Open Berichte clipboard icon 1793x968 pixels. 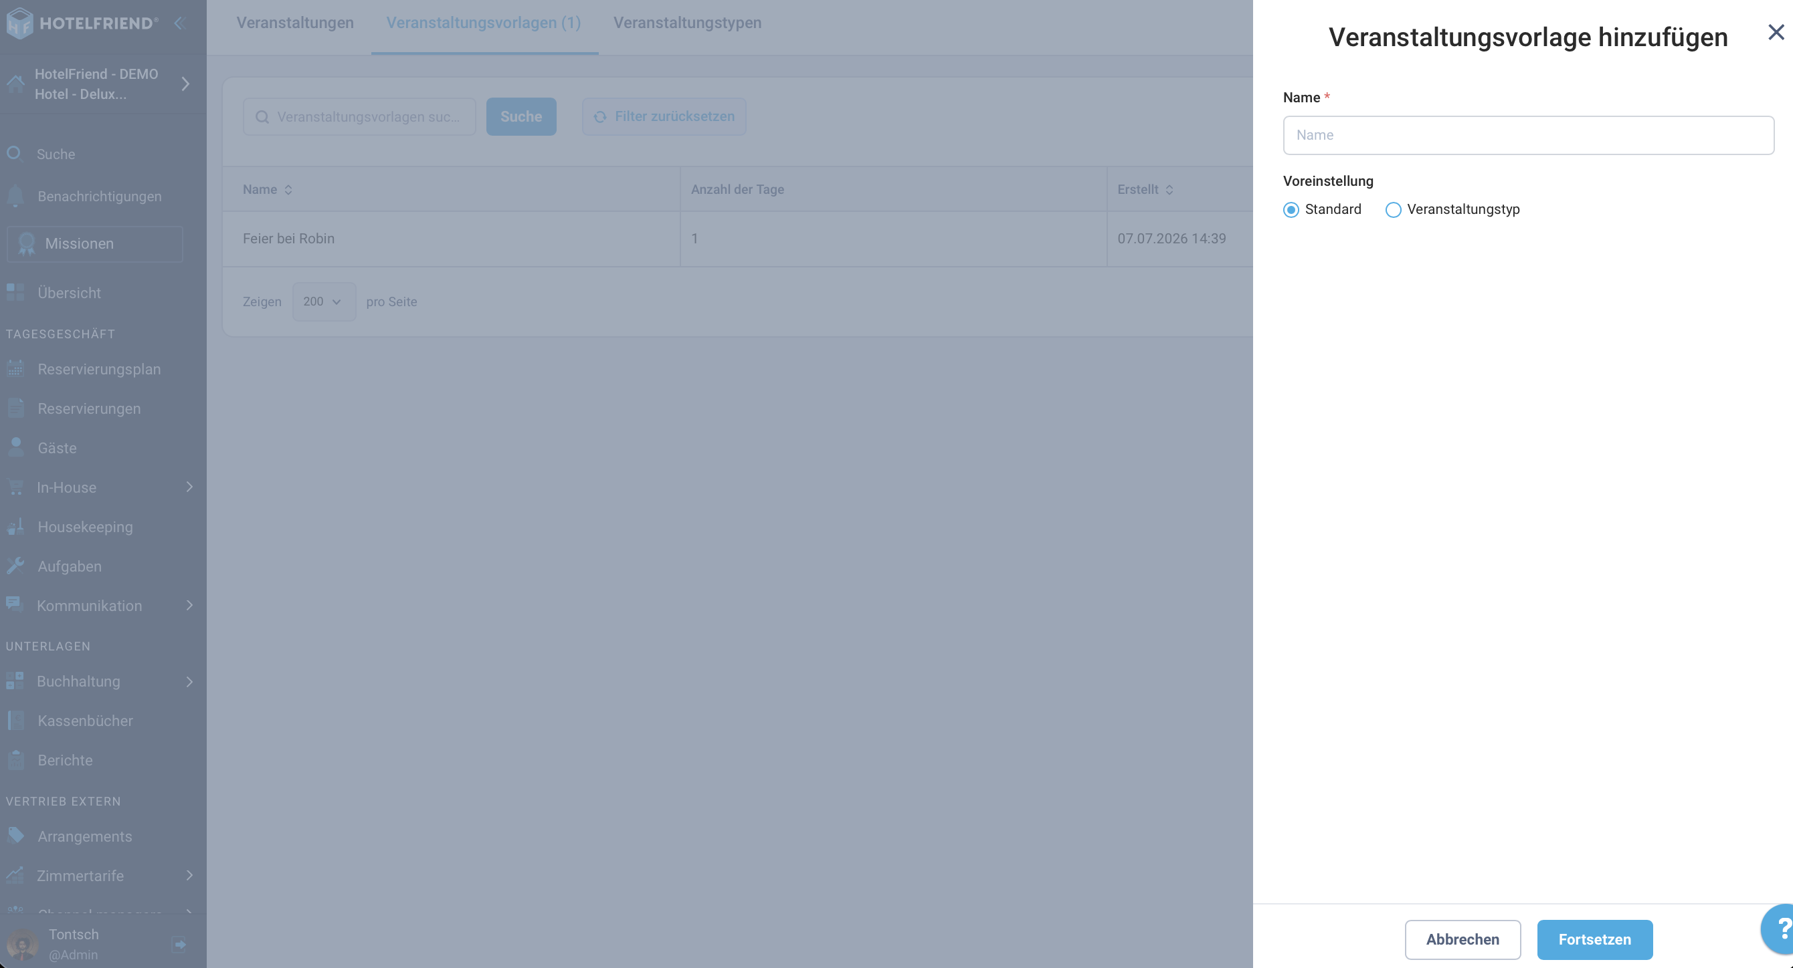(x=15, y=760)
